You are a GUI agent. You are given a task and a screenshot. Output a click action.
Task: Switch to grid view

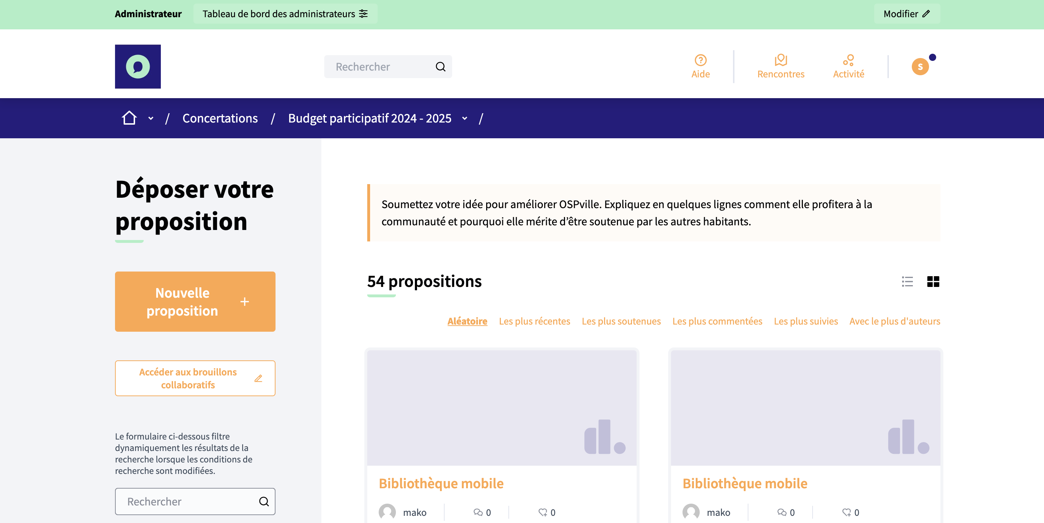[x=933, y=281]
